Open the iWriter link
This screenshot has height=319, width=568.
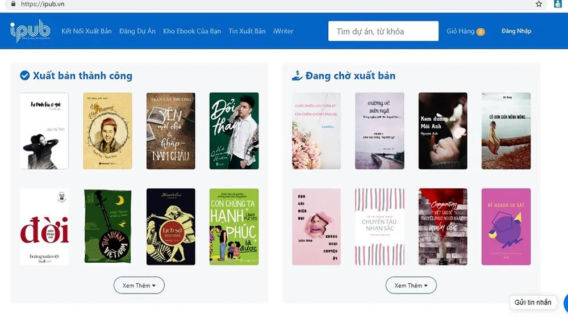tap(283, 31)
